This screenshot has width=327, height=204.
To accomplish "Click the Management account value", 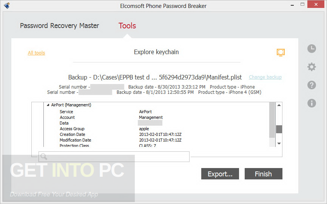I will click(151, 117).
